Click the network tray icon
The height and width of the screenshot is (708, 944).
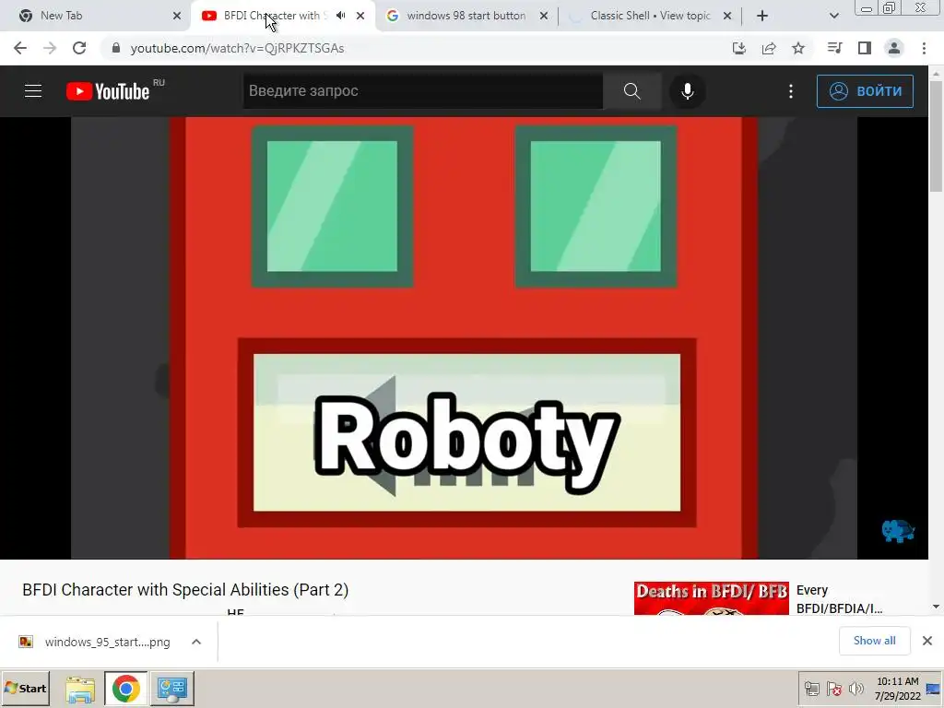[x=811, y=689]
